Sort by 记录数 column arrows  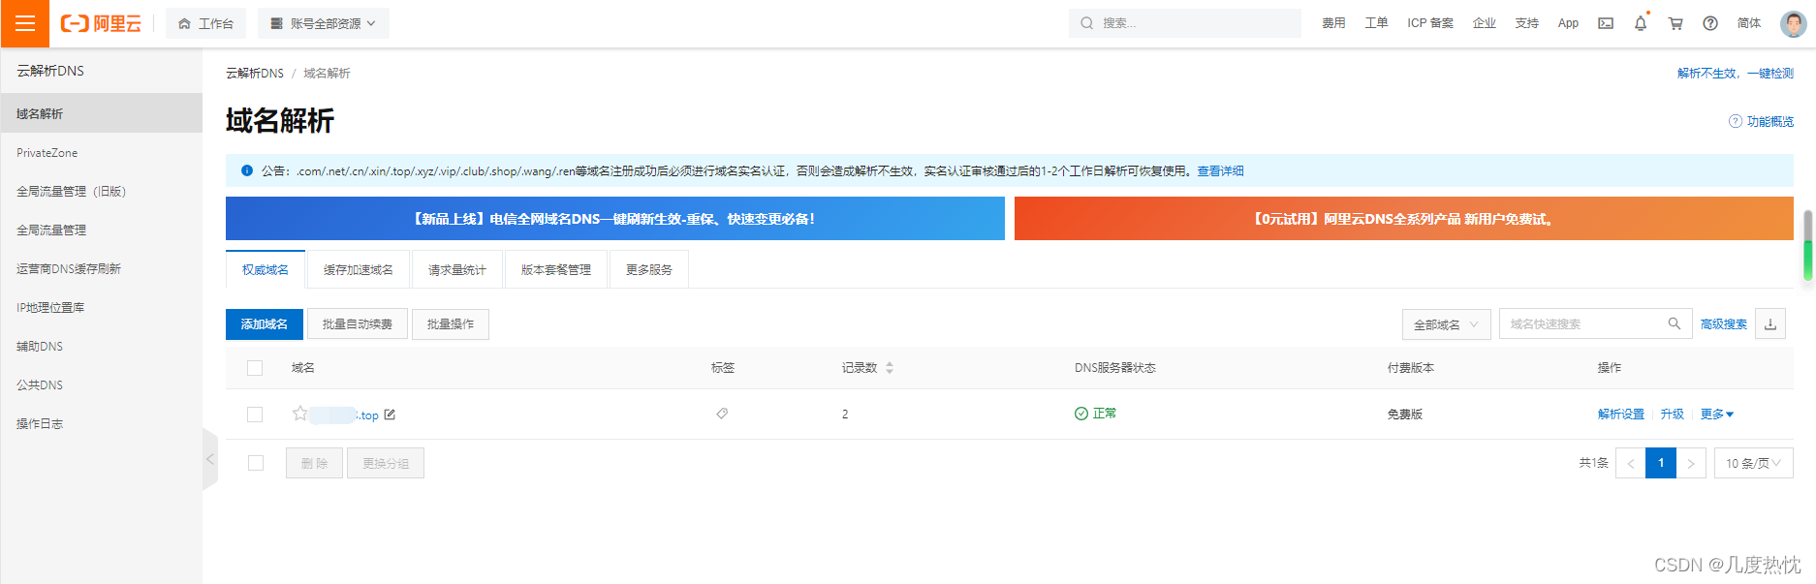tap(890, 368)
